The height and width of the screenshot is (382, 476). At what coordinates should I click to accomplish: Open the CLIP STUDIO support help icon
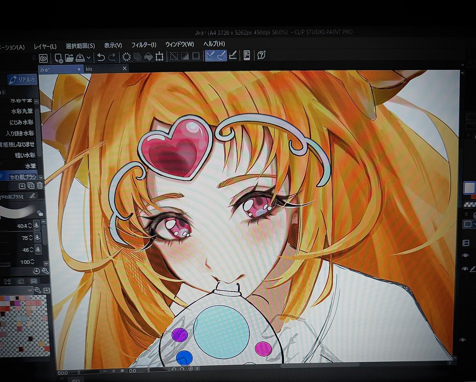(261, 55)
